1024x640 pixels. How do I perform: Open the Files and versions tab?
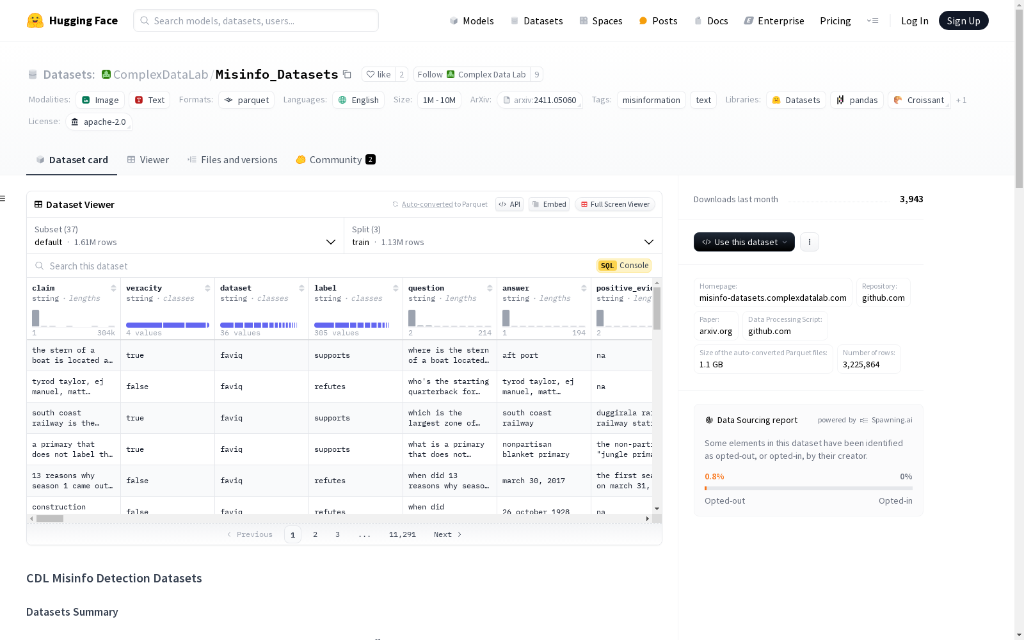[x=232, y=160]
